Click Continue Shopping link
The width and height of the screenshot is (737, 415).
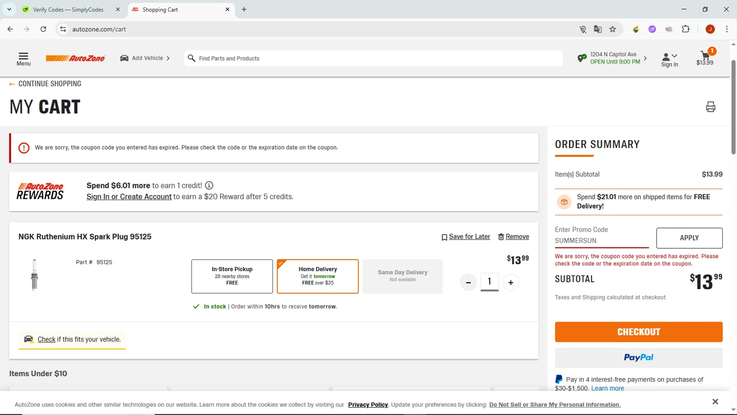pyautogui.click(x=45, y=84)
